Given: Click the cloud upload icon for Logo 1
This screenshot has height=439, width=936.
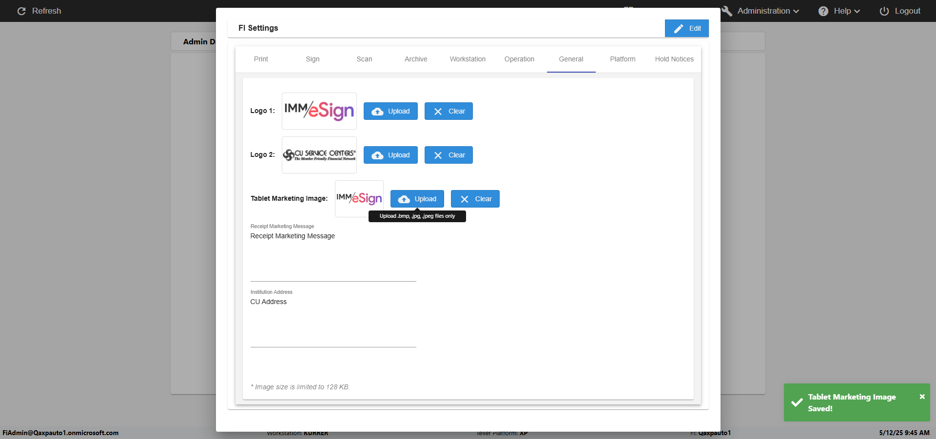Looking at the screenshot, I should click(377, 112).
